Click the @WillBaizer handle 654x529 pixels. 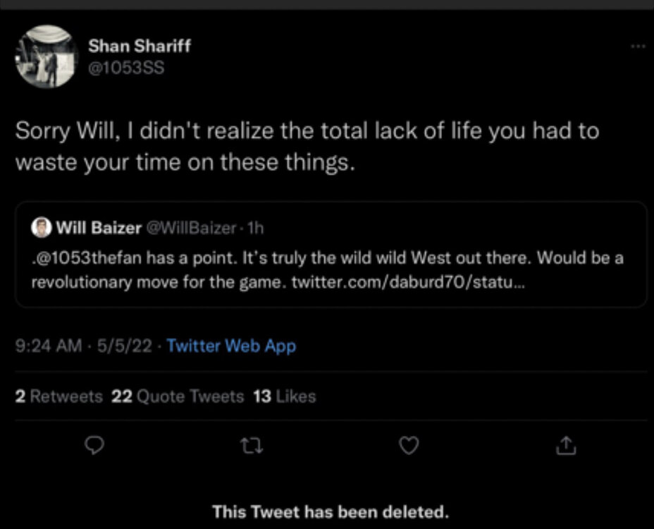pos(190,228)
